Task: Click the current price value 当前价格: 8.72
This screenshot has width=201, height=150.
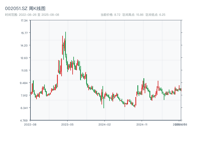Action: point(110,15)
